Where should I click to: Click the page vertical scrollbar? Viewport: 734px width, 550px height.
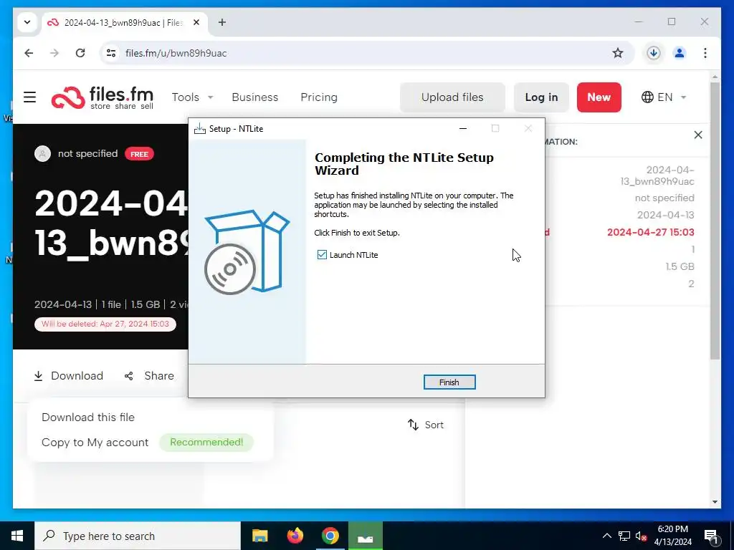[x=715, y=221]
